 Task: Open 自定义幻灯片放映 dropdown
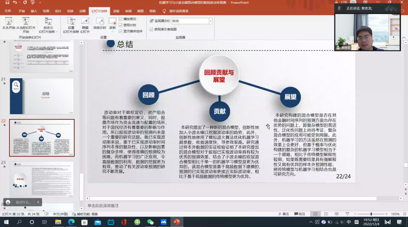pos(48,25)
